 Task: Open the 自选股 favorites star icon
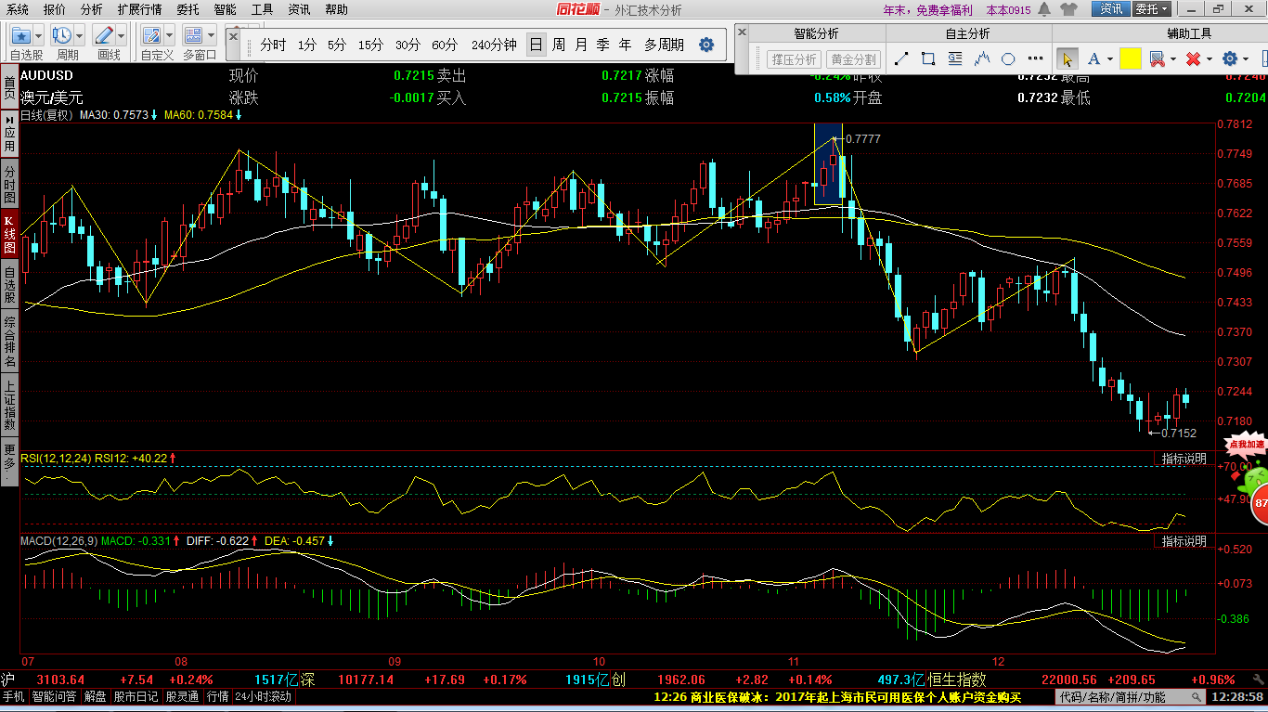coord(20,35)
